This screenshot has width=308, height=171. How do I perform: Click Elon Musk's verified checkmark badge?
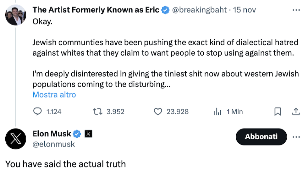(x=77, y=134)
